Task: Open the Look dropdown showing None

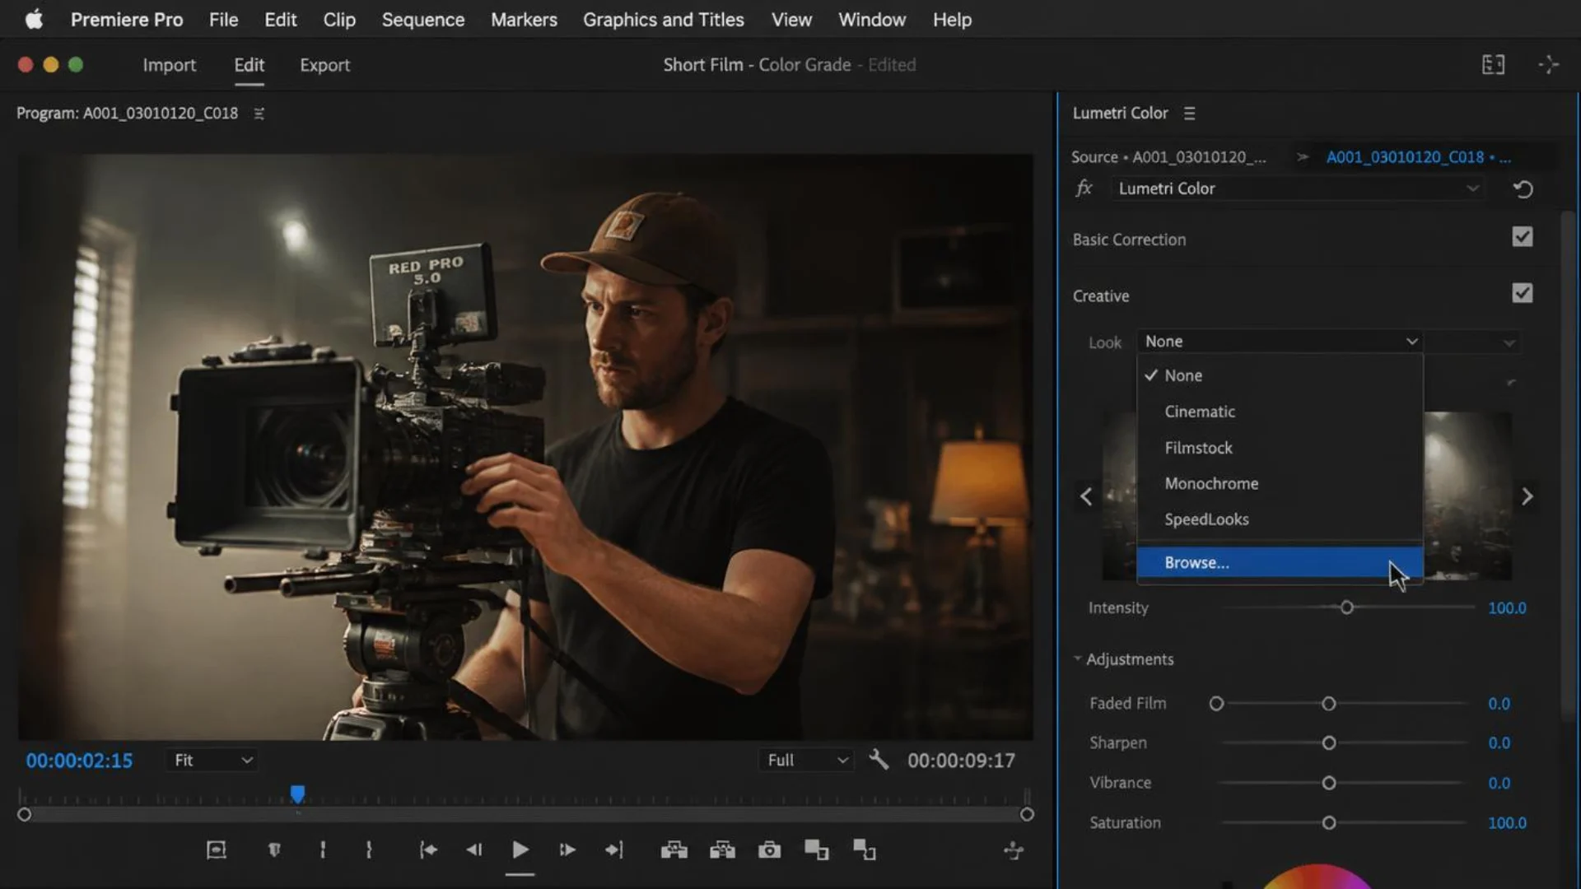Action: coord(1280,342)
